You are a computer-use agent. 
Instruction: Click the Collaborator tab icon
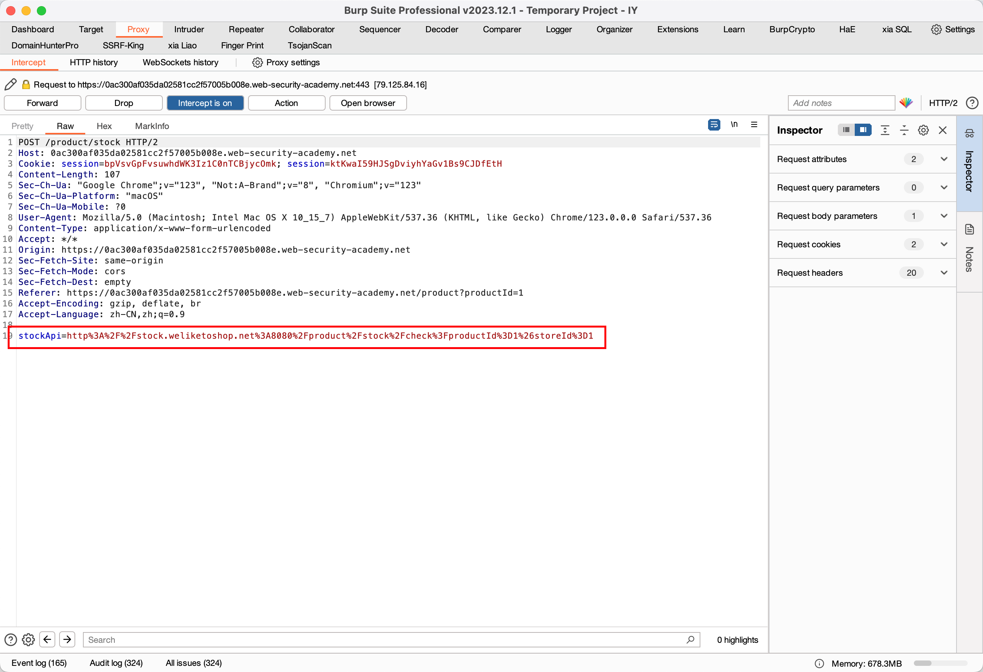click(x=311, y=29)
